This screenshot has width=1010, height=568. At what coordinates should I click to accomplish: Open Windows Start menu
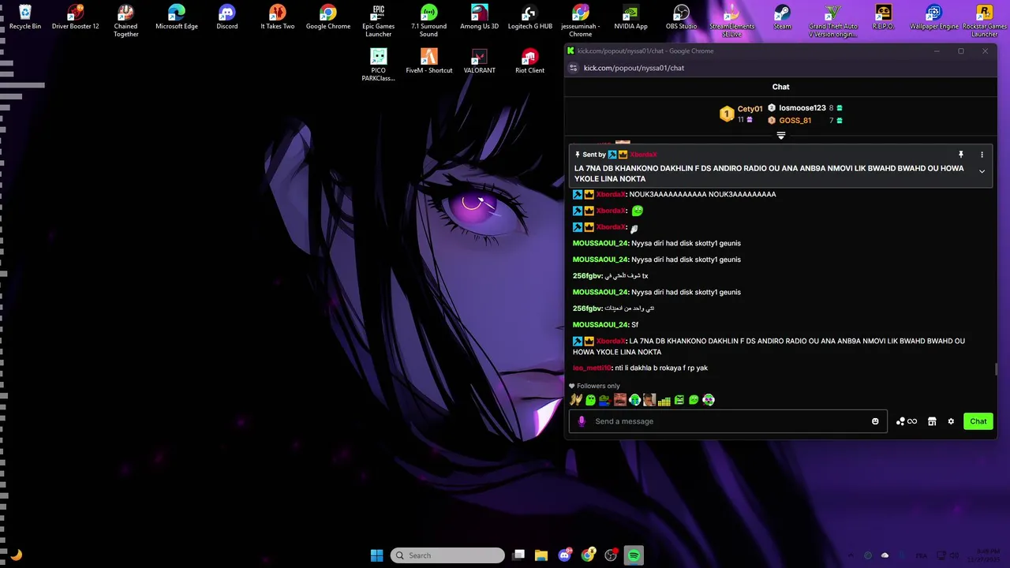pyautogui.click(x=377, y=555)
